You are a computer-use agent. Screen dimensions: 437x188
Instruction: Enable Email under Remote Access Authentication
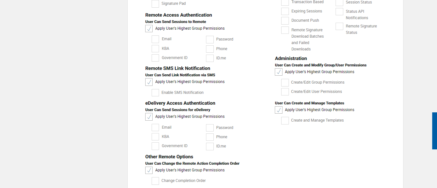point(155,39)
